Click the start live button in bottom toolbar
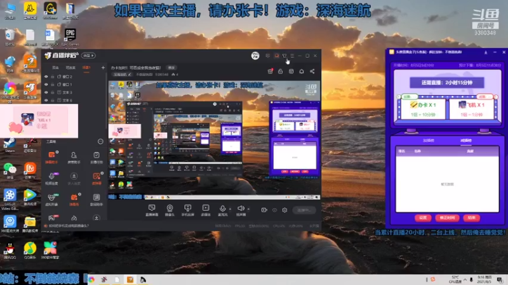The image size is (508, 285). tap(304, 210)
